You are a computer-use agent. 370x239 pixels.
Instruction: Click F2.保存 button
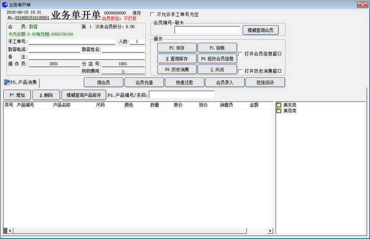[x=177, y=48]
